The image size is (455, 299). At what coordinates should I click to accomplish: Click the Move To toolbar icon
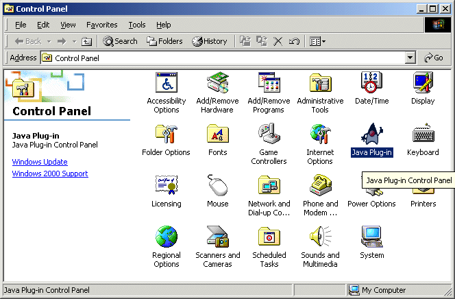pyautogui.click(x=245, y=42)
